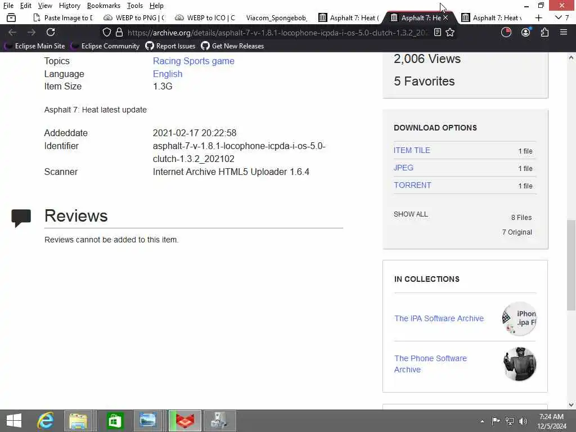Image resolution: width=576 pixels, height=432 pixels.
Task: Open the picture viewer taskbar icon
Action: coord(148,421)
